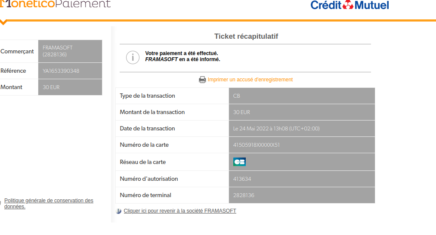Follow link to return to FRAMASOFT
The height and width of the screenshot is (235, 436).
pos(180,211)
